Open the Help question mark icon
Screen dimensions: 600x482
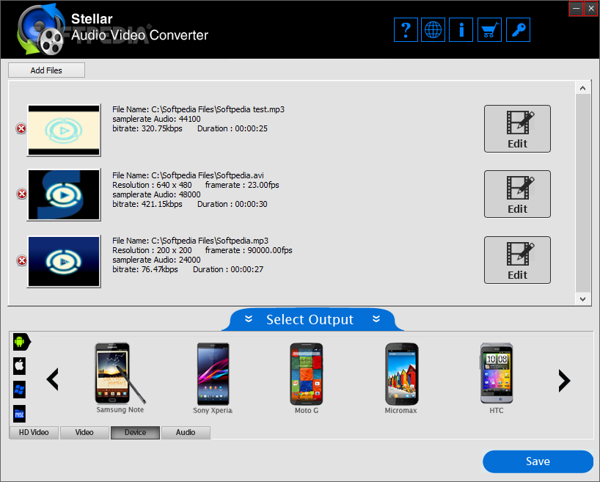tap(406, 30)
